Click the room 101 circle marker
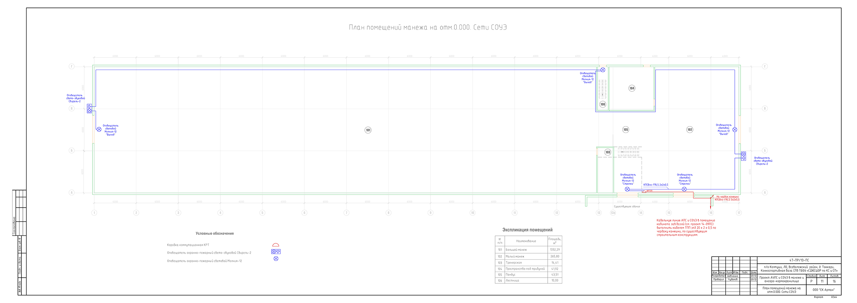Image resolution: width=857 pixels, height=303 pixels. coord(368,130)
